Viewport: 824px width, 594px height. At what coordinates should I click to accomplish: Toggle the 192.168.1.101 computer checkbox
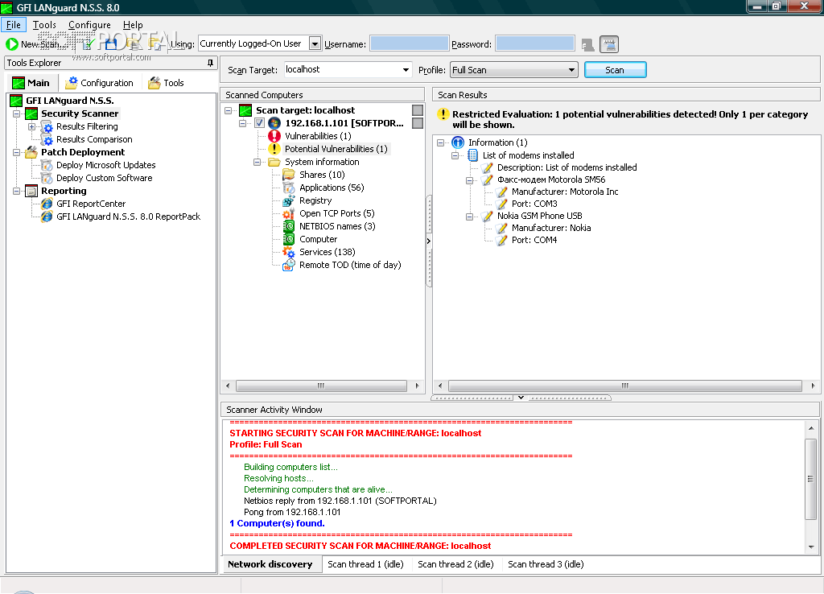coord(259,123)
